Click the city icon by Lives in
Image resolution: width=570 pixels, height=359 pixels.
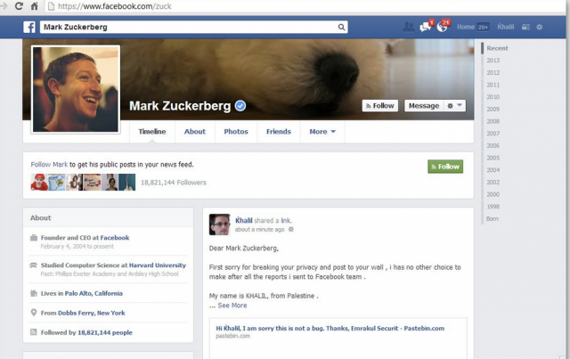pos(34,293)
